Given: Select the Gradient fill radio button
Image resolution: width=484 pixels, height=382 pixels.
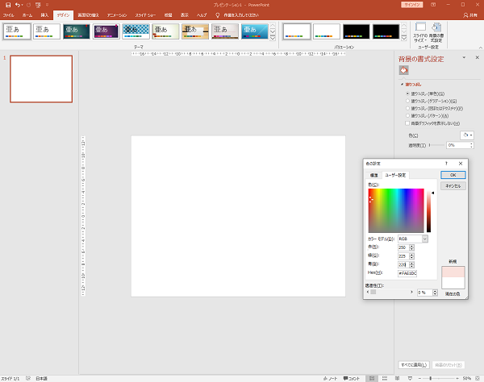Looking at the screenshot, I should point(407,101).
